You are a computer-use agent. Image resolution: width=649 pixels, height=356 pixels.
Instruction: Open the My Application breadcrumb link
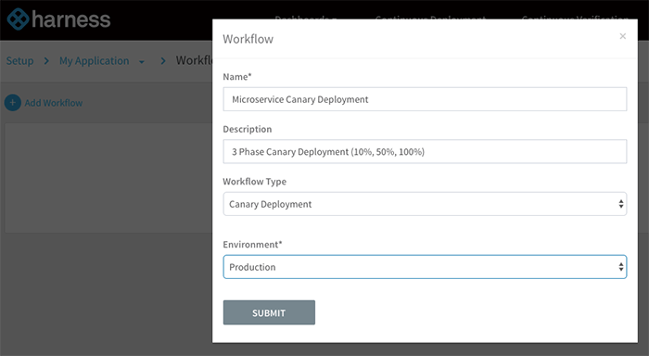pos(94,61)
